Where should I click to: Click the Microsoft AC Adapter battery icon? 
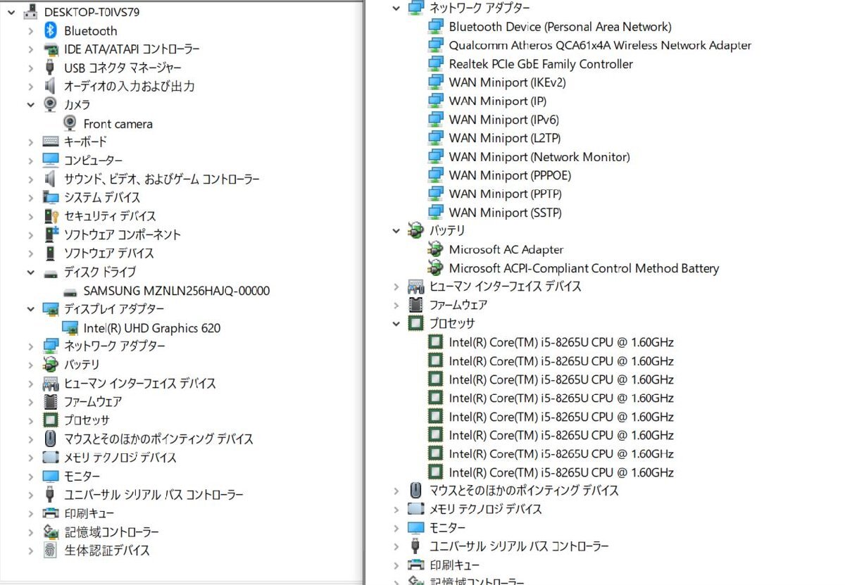436,249
